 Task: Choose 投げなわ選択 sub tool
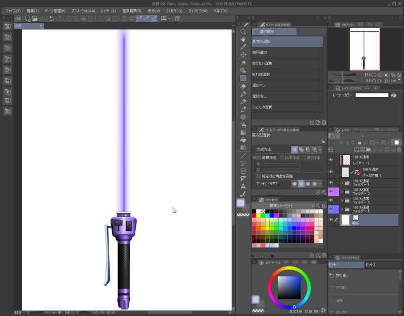click(287, 64)
